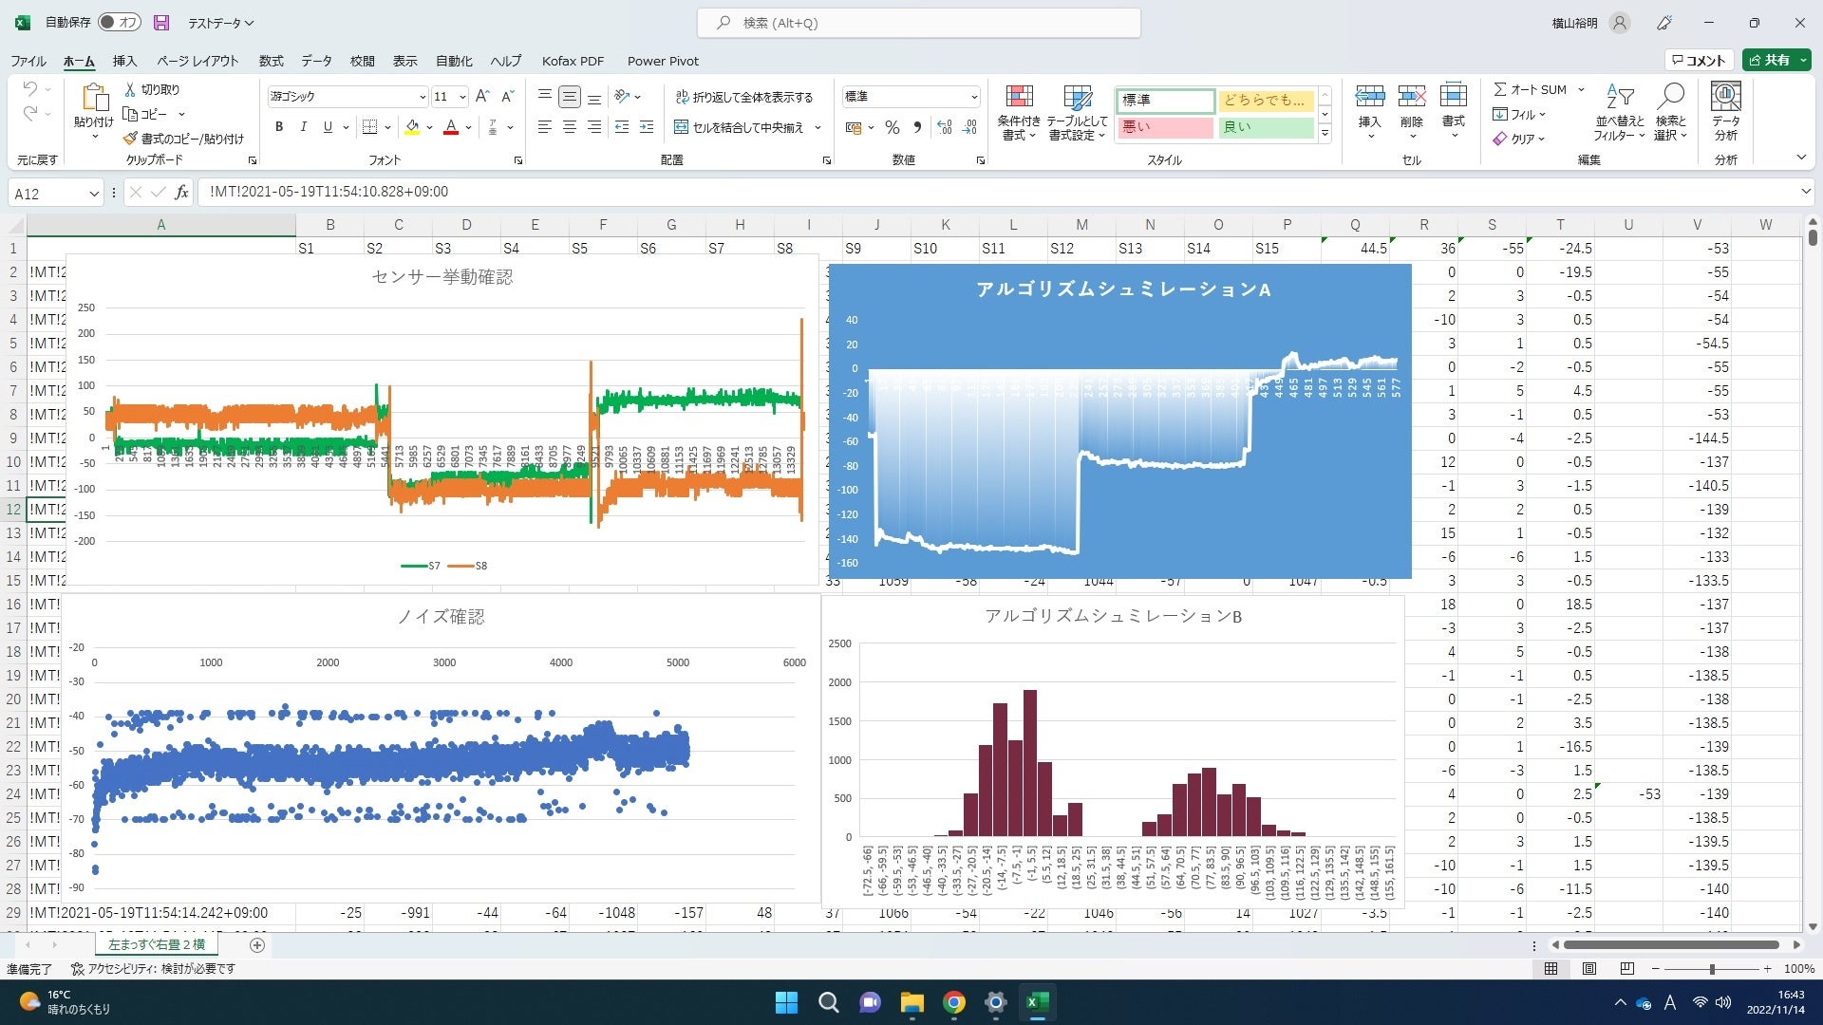Toggle italic formatting

[x=303, y=127]
